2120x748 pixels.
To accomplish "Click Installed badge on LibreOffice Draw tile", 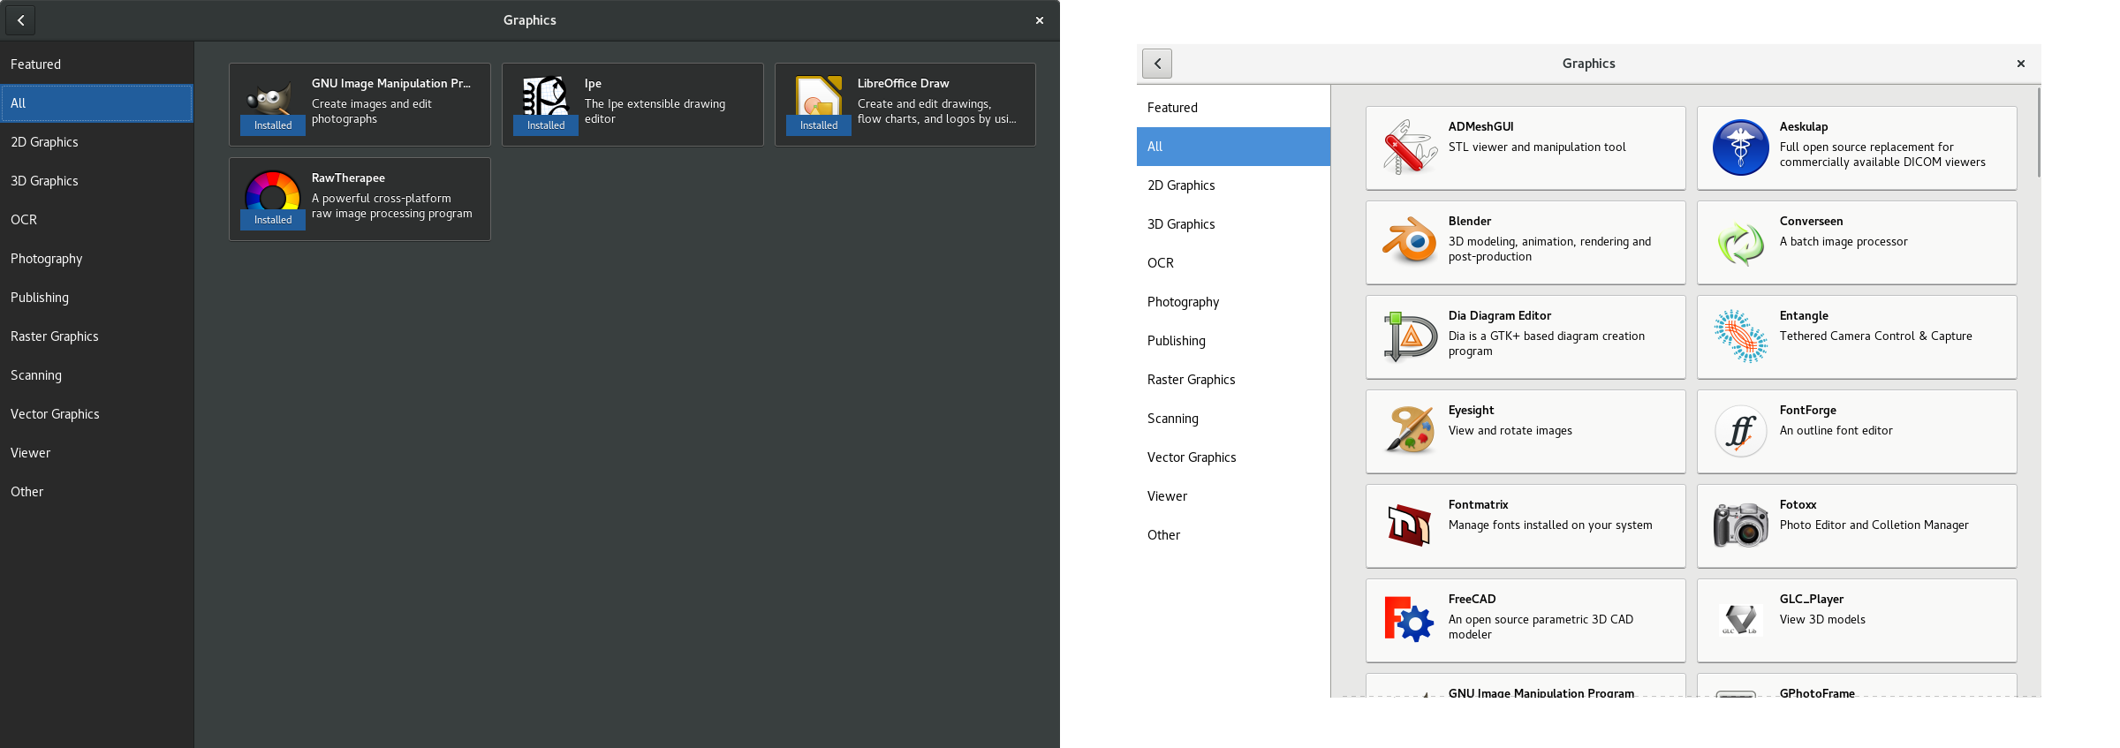I will (x=819, y=125).
